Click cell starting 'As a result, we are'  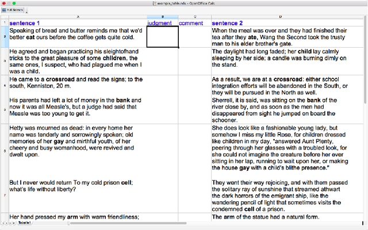[x=287, y=86]
